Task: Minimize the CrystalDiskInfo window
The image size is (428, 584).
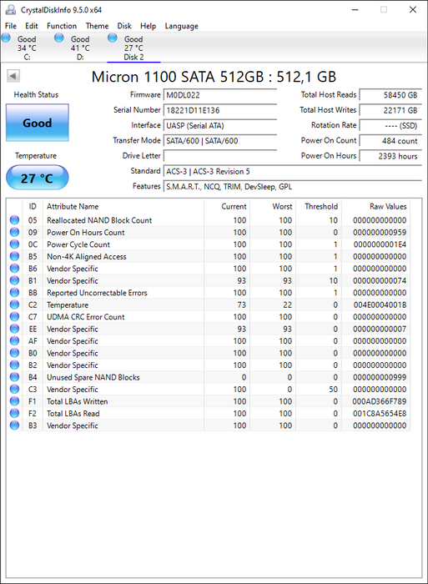Action: click(x=355, y=10)
